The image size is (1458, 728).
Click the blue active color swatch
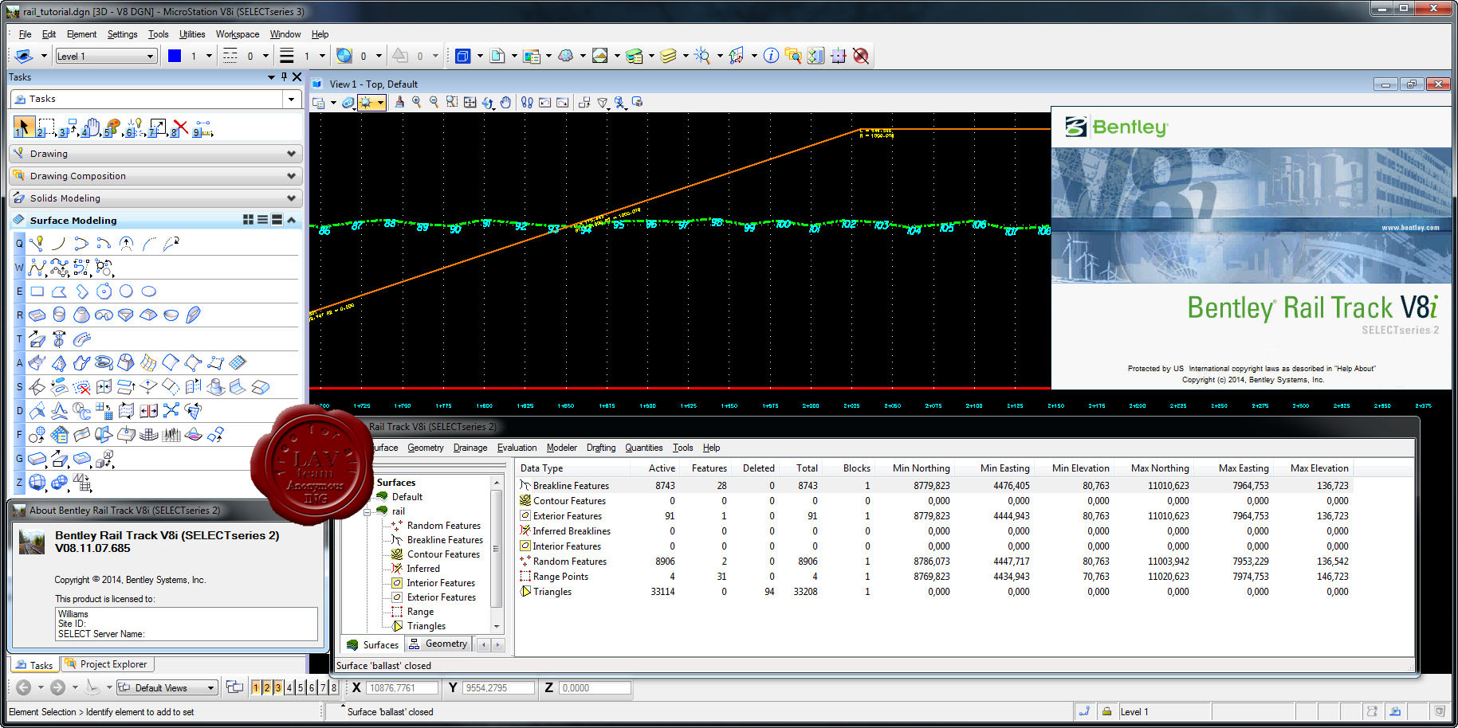pos(175,56)
